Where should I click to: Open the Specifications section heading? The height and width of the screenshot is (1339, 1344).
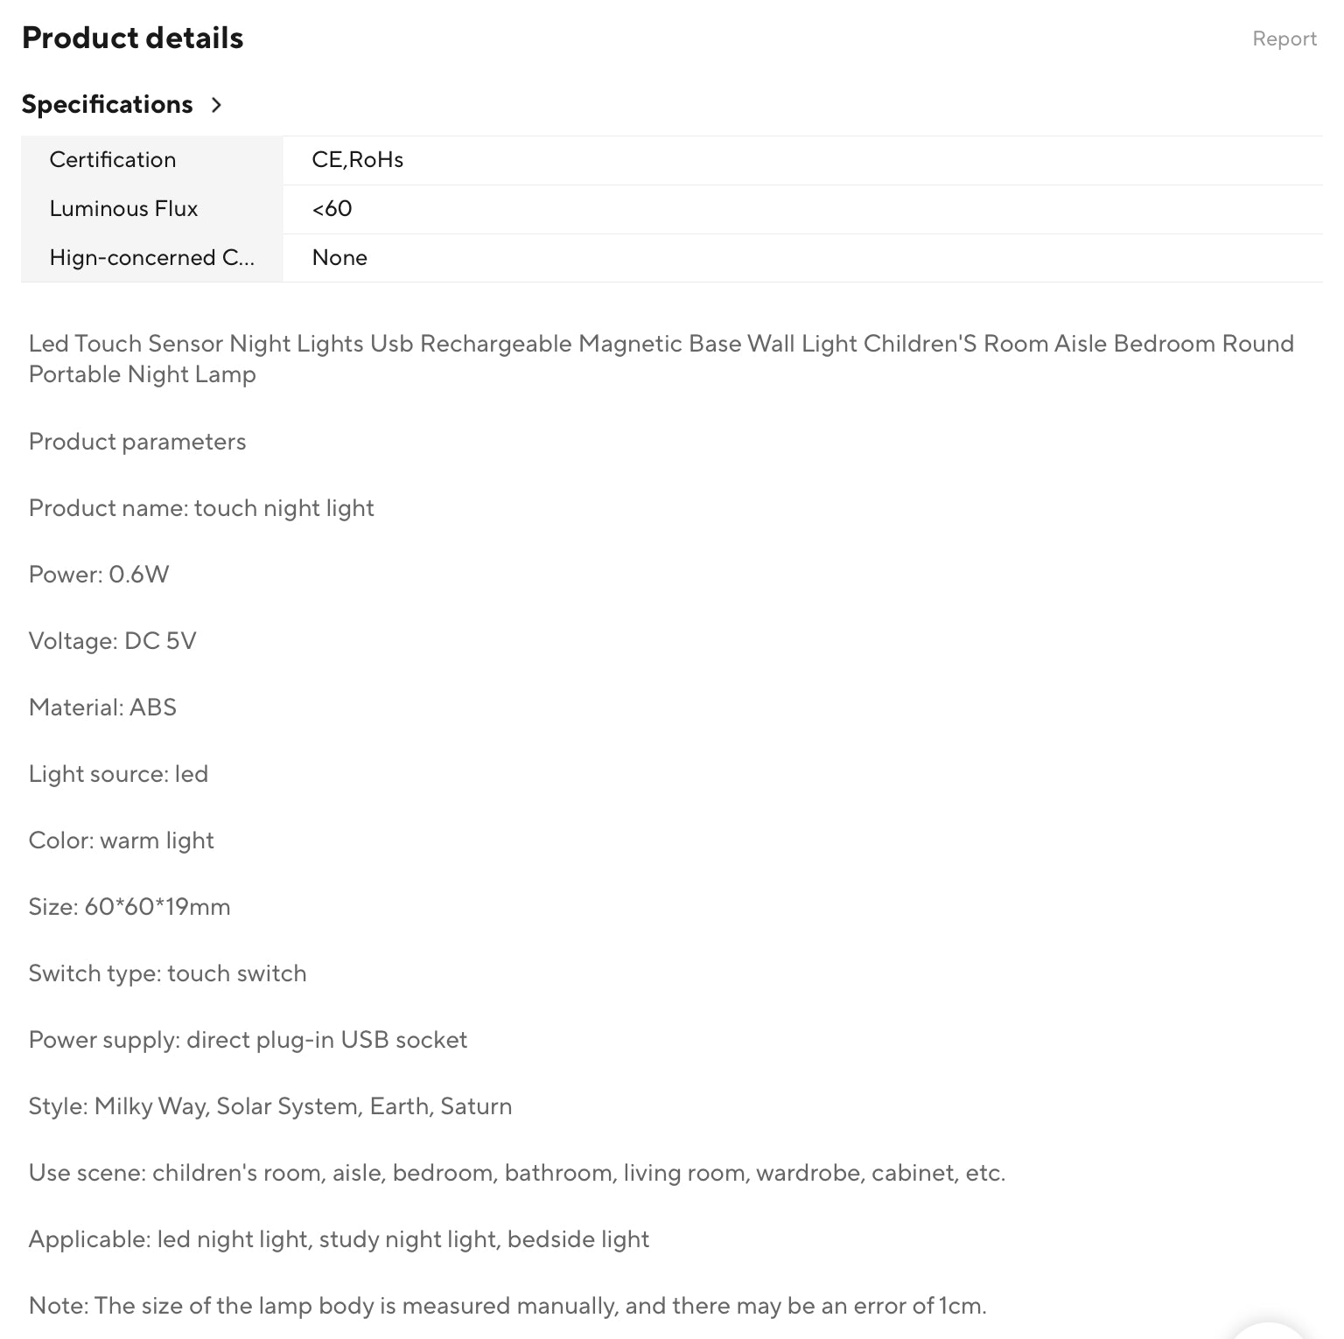[107, 104]
